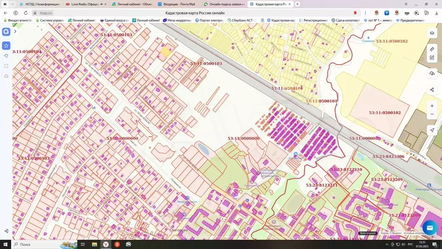Mute tab sound speaker icon at top-left

(x=5, y=4)
